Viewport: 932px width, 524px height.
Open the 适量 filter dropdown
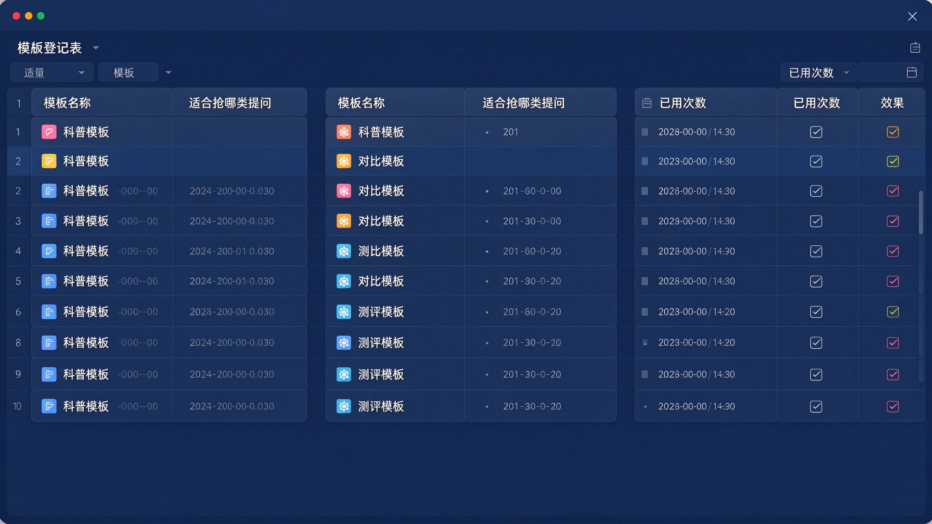tap(52, 72)
